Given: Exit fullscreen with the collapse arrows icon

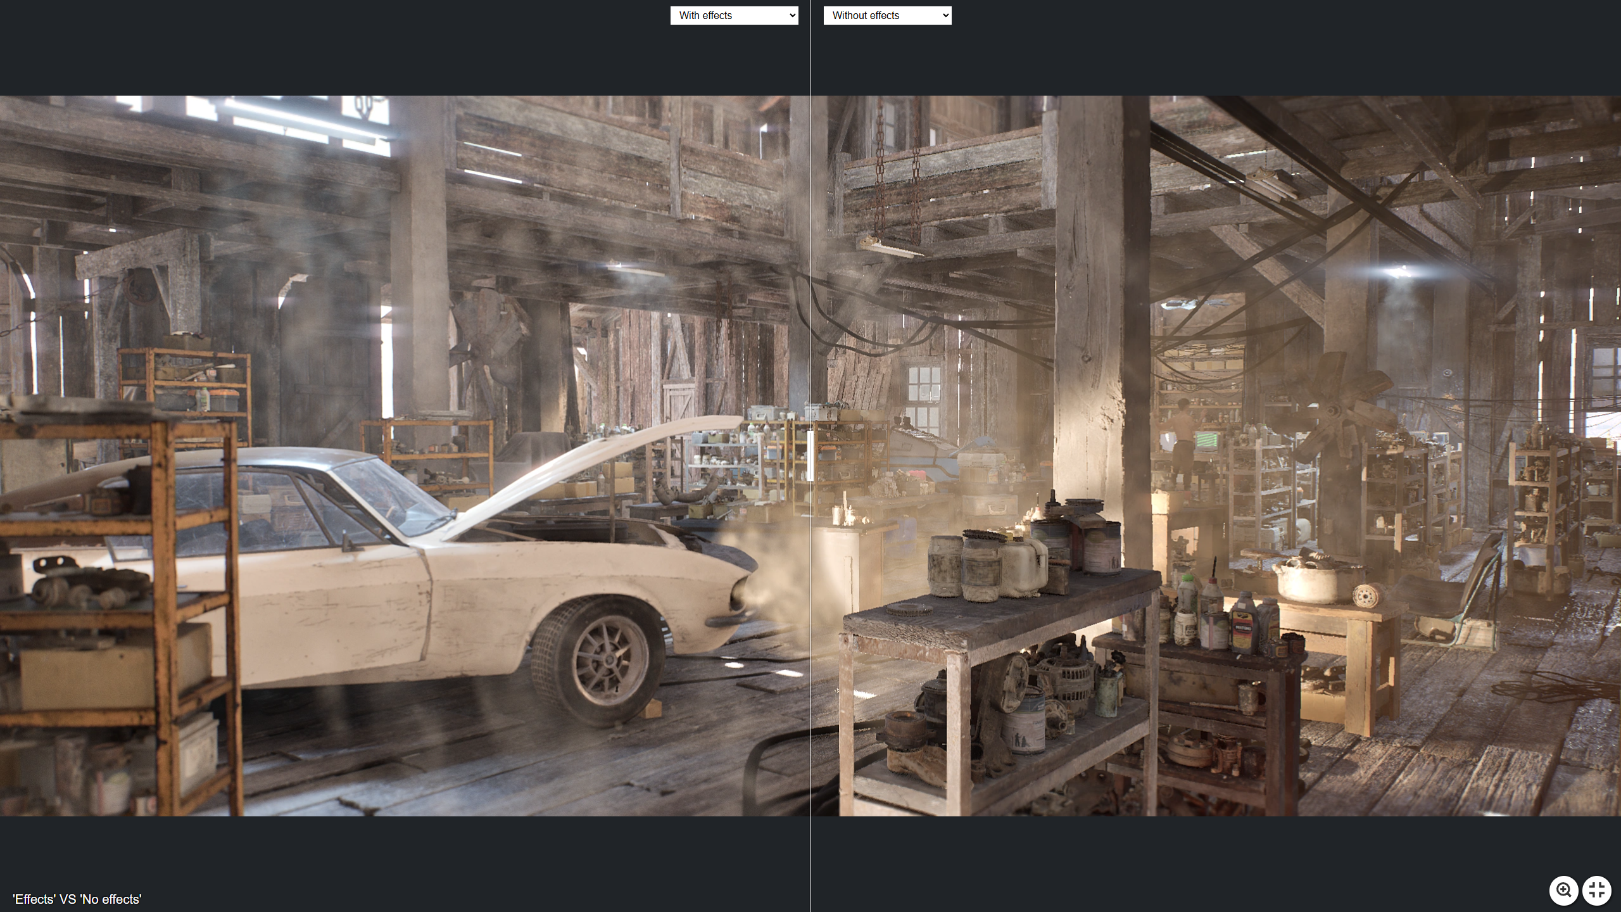Looking at the screenshot, I should tap(1596, 890).
